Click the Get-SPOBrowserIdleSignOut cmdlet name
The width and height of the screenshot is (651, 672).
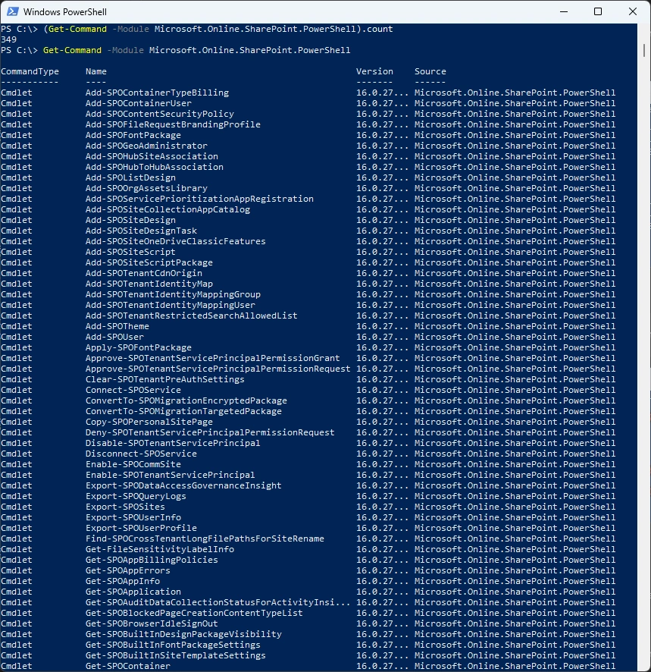pos(152,623)
